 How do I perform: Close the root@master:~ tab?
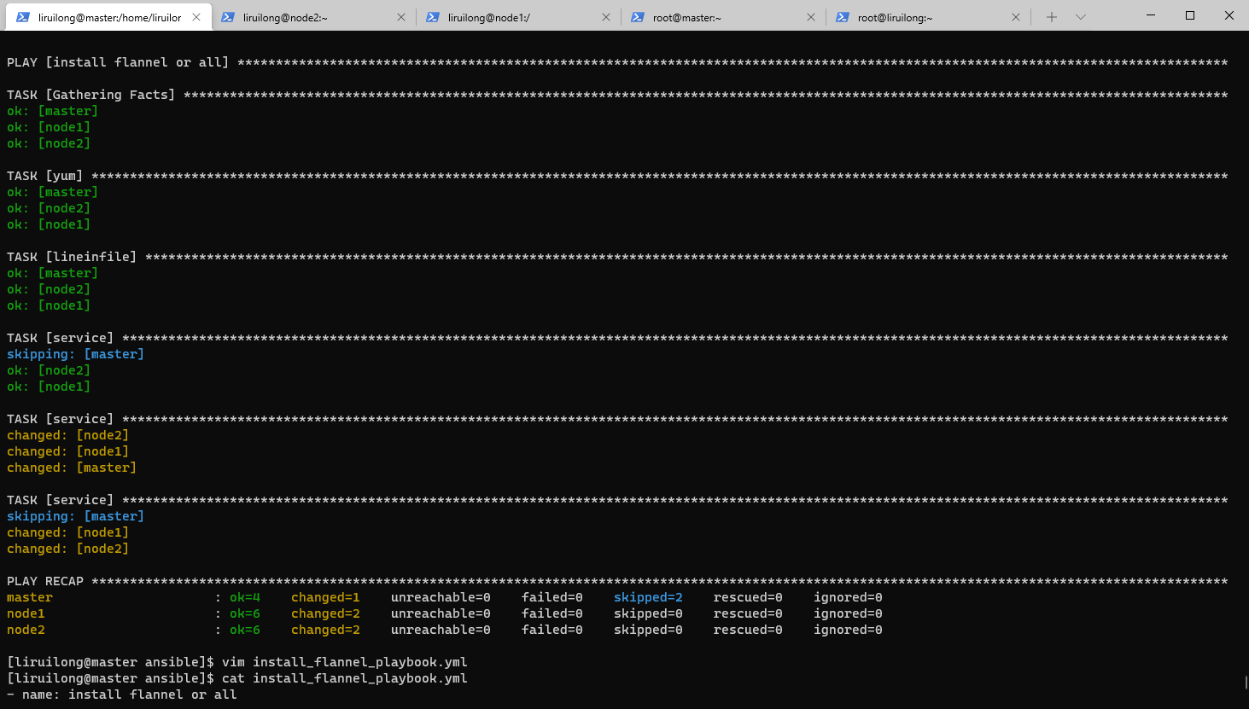point(811,17)
